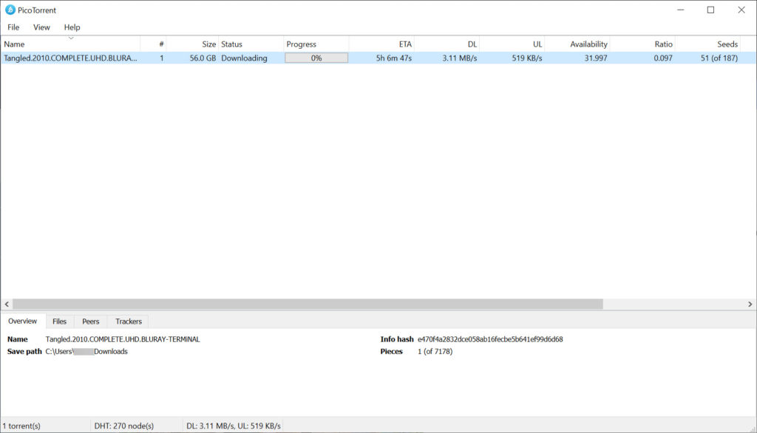Screen dimensions: 757x433
Task: Click the sort arrow above Name column
Action: [71, 38]
